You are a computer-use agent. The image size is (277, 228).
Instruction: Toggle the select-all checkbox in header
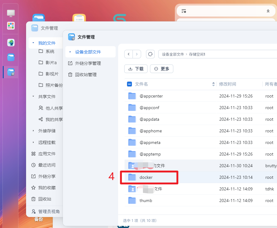click(129, 84)
